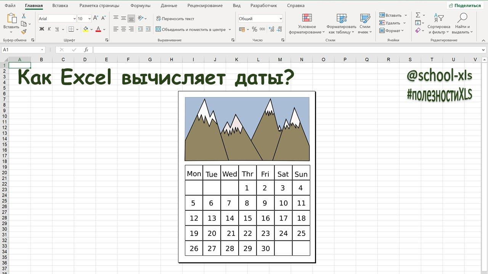The height and width of the screenshot is (274, 488).
Task: Toggle align text right
Action: 131,29
